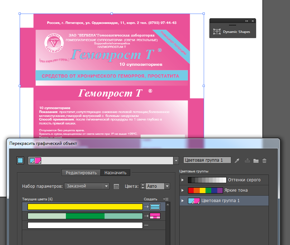The width and height of the screenshot is (290, 245).
Task: Toggle the recolor arrow on the yellow row
Action: (x=146, y=207)
